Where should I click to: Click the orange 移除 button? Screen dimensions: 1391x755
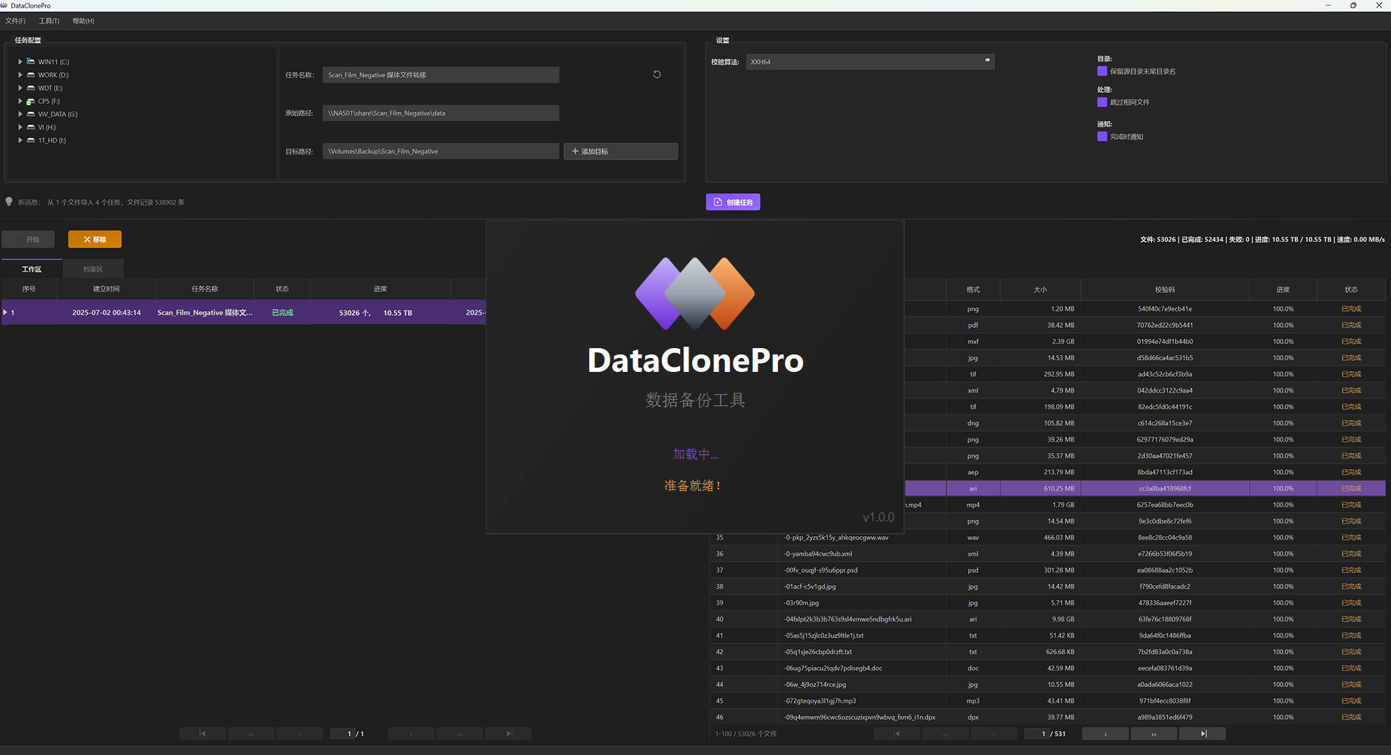click(x=94, y=239)
